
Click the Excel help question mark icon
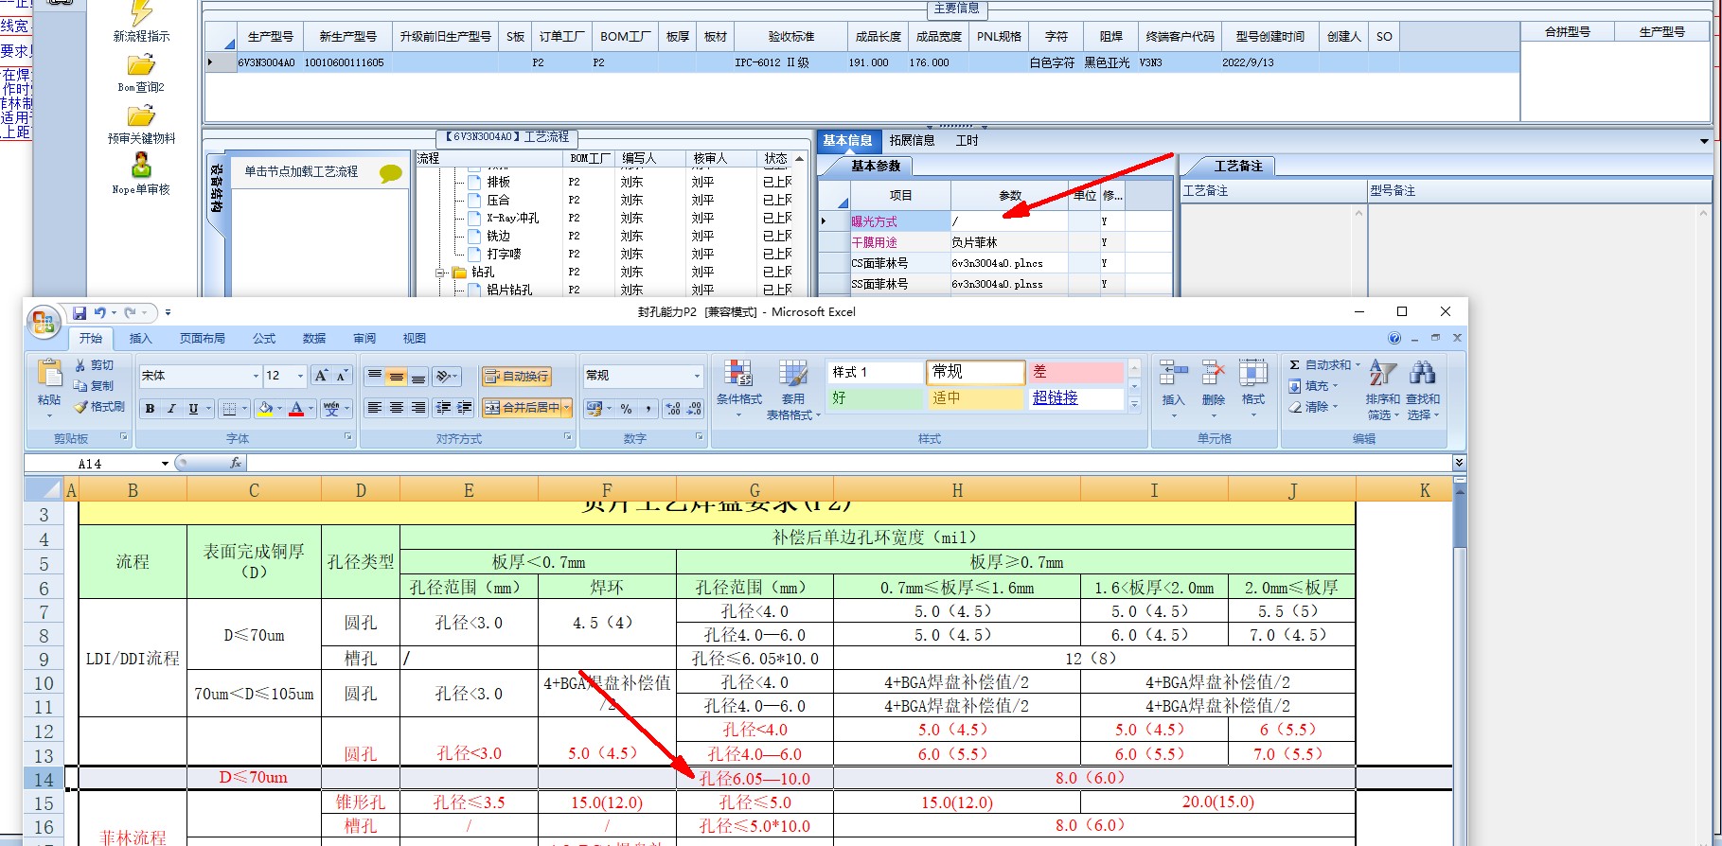[x=1394, y=338]
